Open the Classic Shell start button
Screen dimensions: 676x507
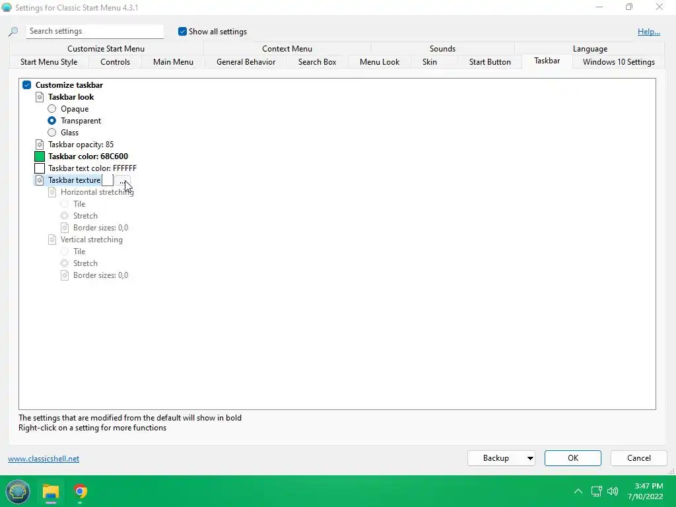[18, 491]
